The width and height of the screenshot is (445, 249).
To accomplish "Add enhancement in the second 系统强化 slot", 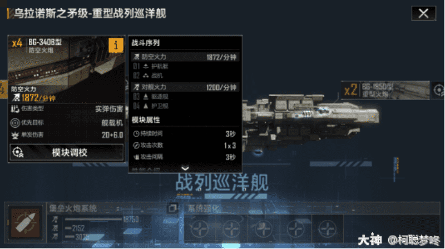I will click(x=231, y=228).
